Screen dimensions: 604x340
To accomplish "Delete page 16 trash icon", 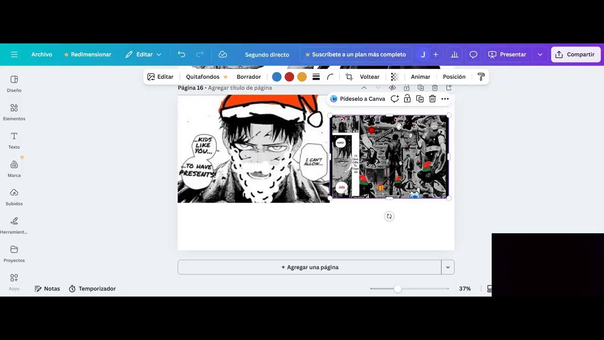I will click(435, 88).
